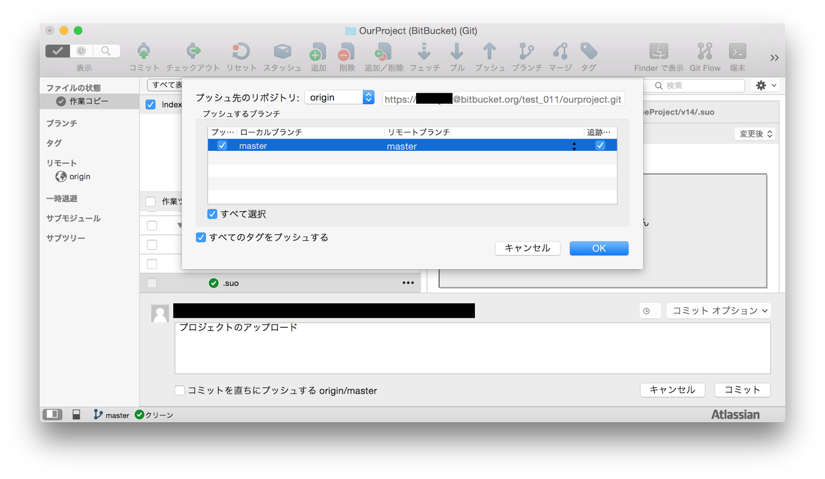The height and width of the screenshot is (479, 825).
Task: Open the 変更後 dropdown
Action: [x=755, y=134]
